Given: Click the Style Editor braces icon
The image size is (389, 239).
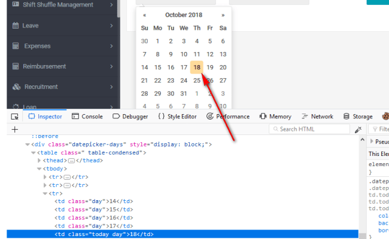Looking at the screenshot, I should [161, 116].
